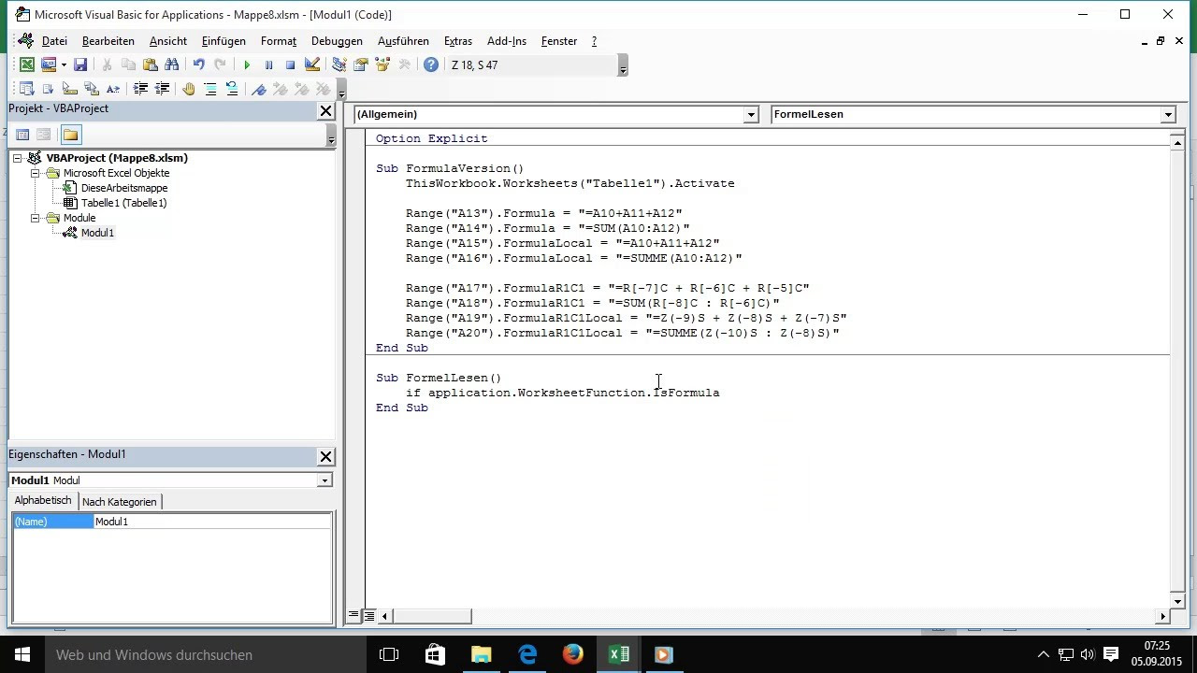The height and width of the screenshot is (673, 1197).
Task: Open the FormelLesen procedure dropdown
Action: click(1167, 114)
